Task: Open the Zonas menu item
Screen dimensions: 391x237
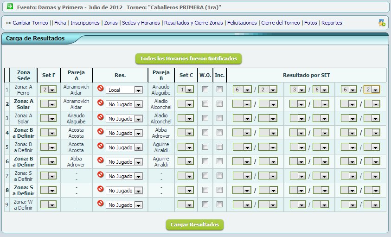Action: 110,23
